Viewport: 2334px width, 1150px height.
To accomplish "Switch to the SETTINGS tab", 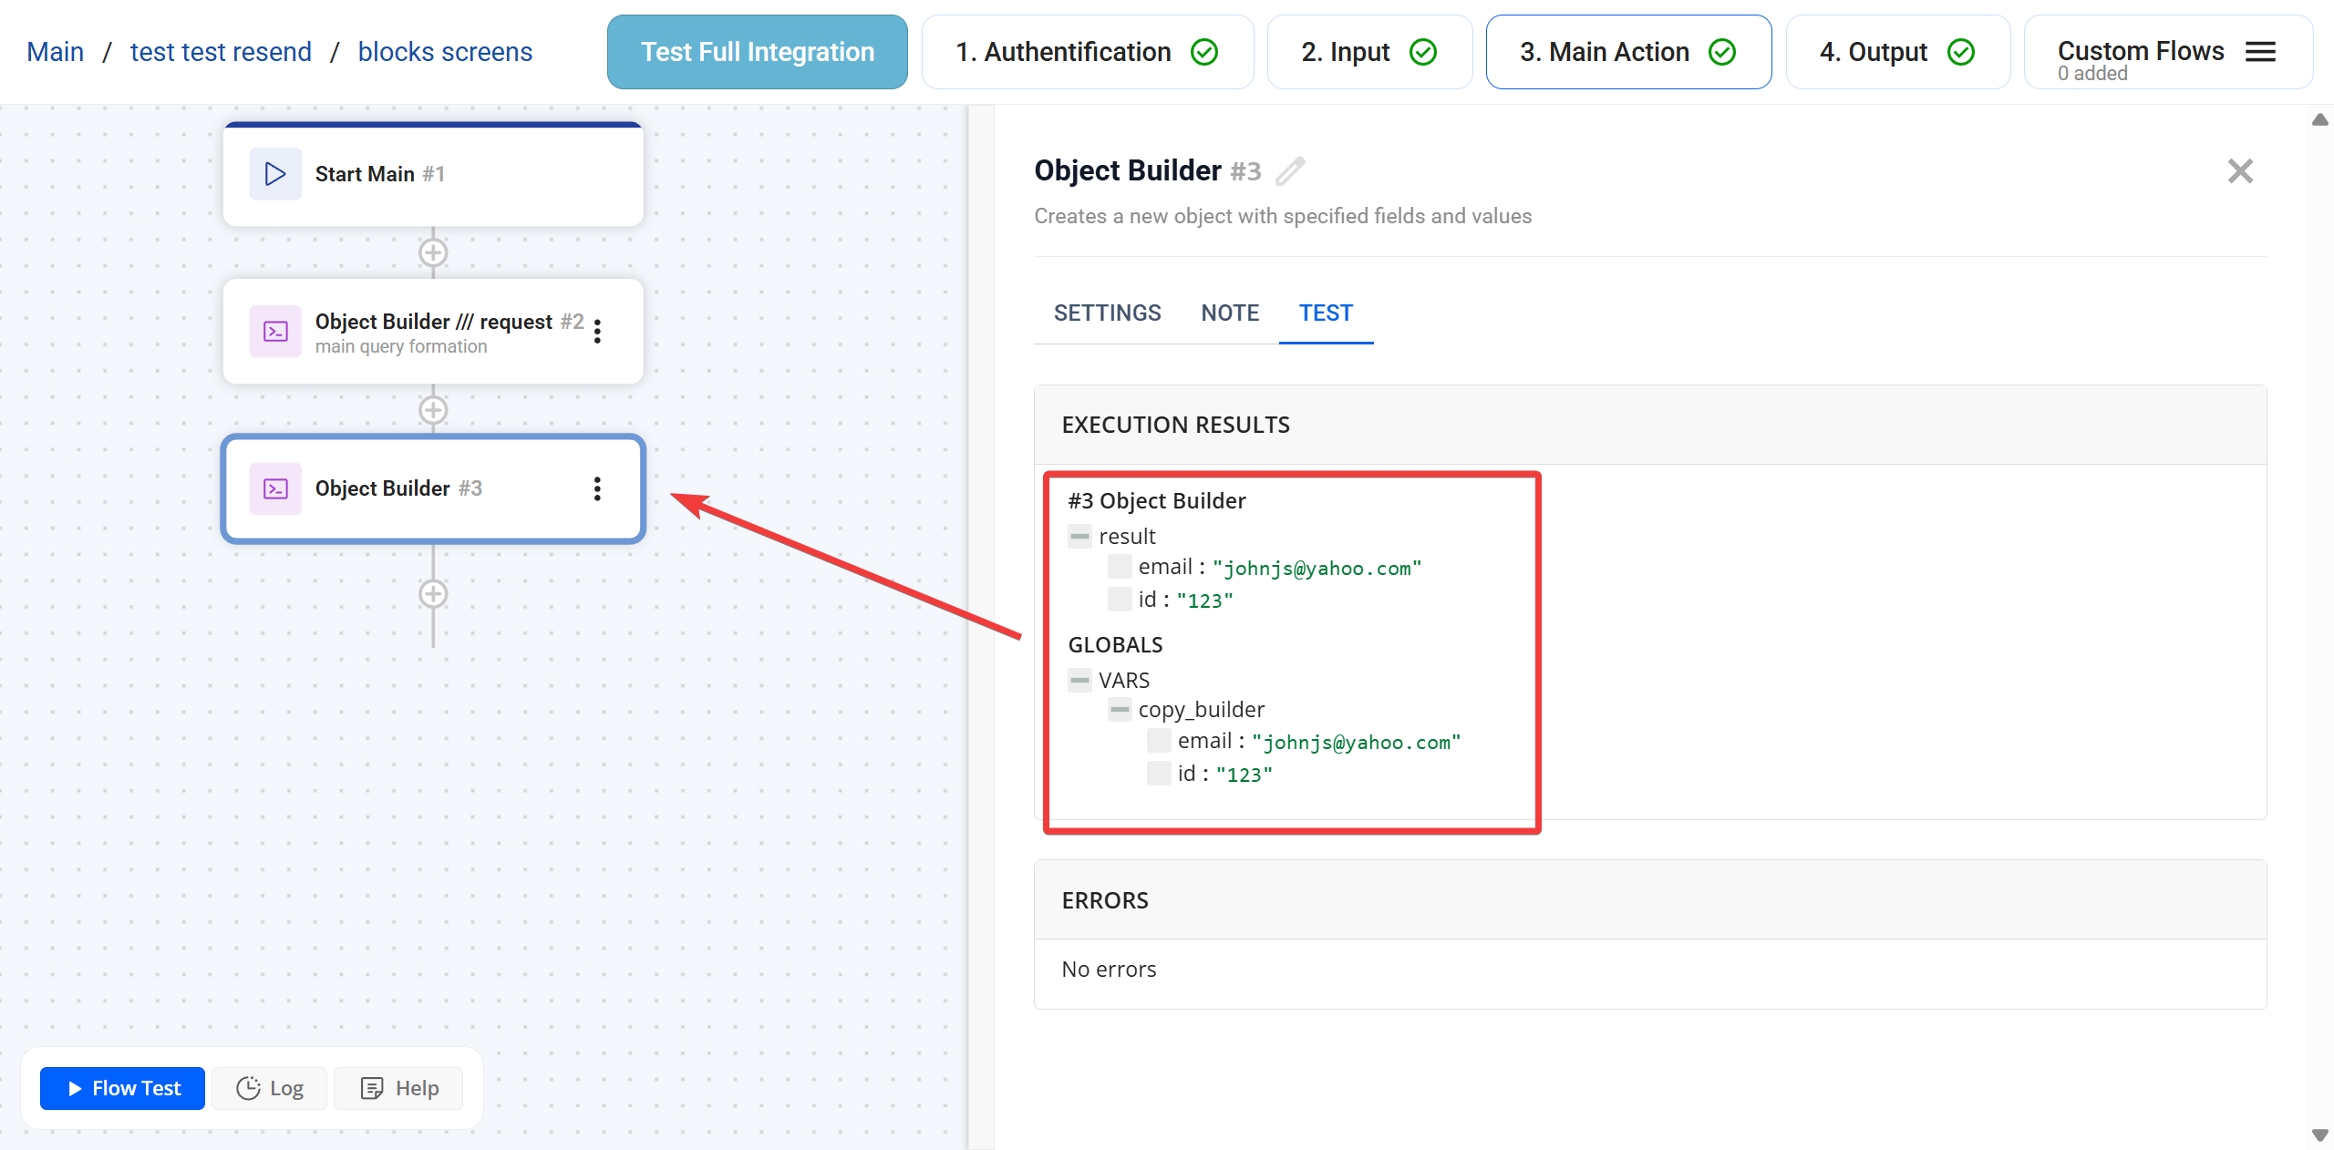I will (x=1107, y=313).
